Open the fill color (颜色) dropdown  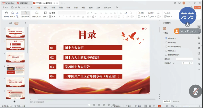[x=184, y=59]
